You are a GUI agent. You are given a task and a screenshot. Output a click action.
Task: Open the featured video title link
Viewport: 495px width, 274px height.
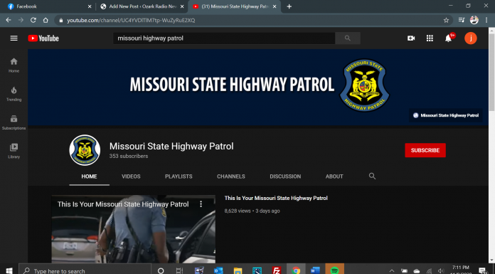point(276,198)
